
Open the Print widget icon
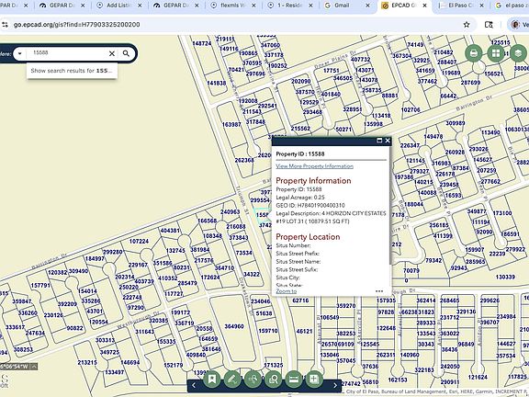pyautogui.click(x=474, y=53)
